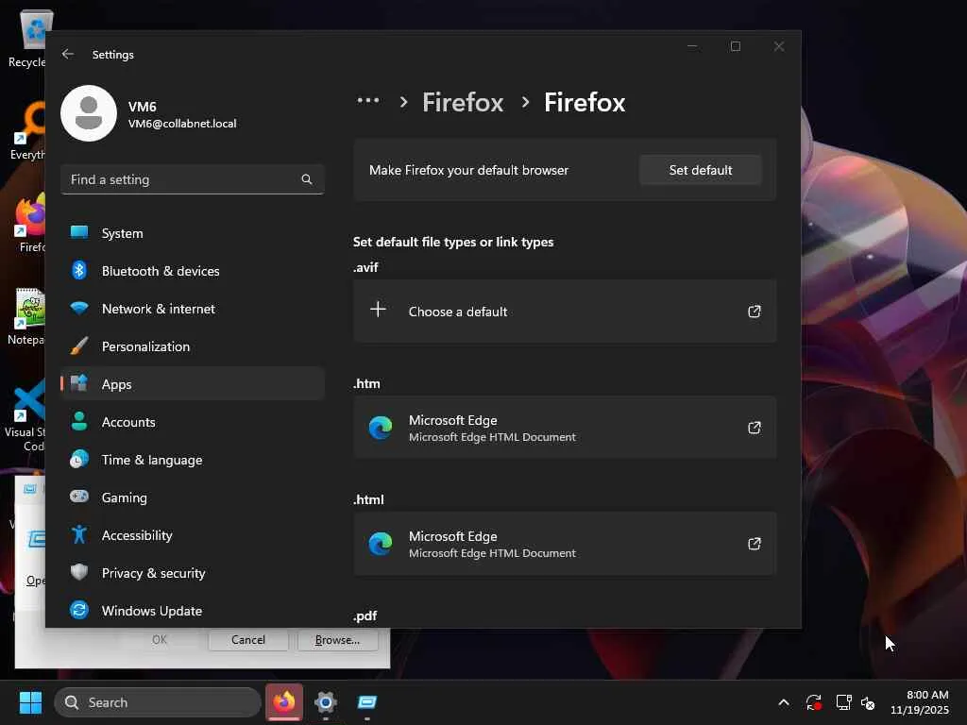Choose a default for .avif
The width and height of the screenshot is (967, 725).
pos(565,312)
